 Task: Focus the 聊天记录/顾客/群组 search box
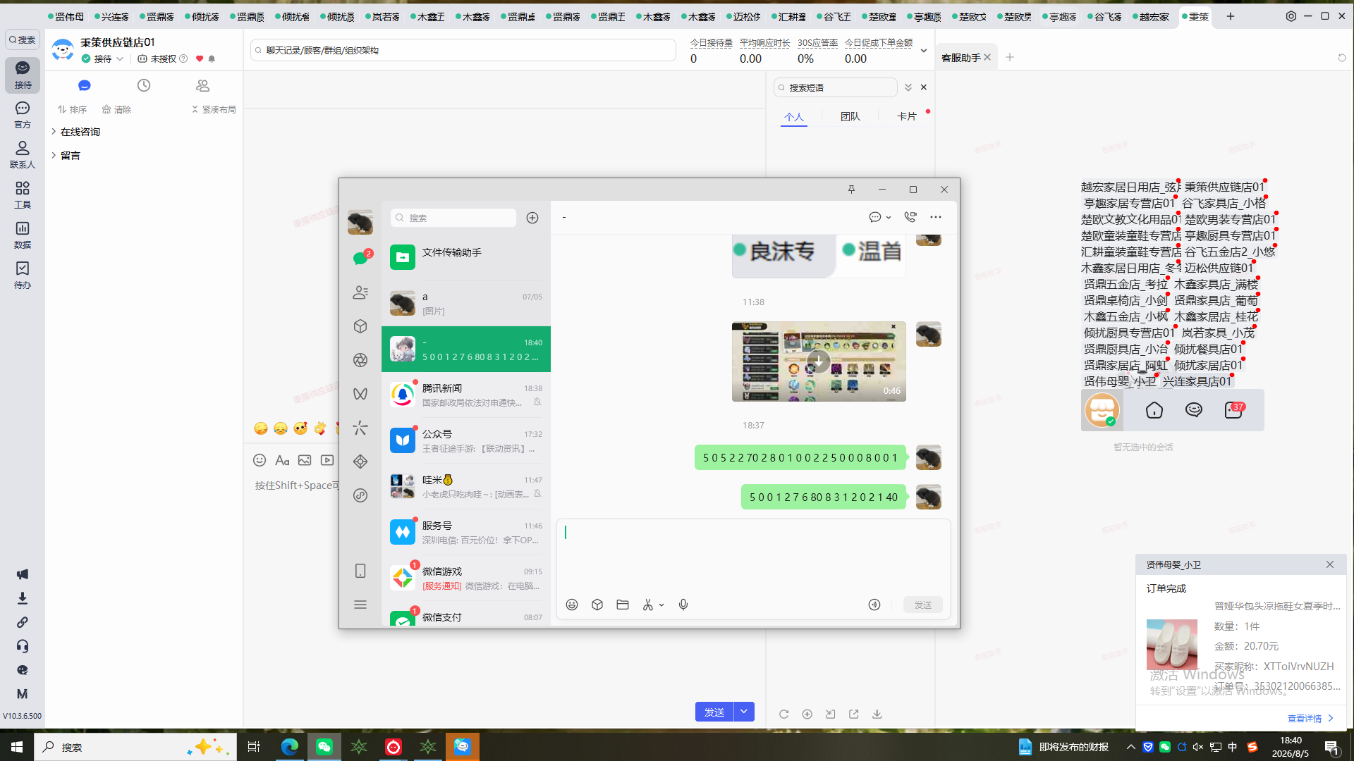click(463, 50)
